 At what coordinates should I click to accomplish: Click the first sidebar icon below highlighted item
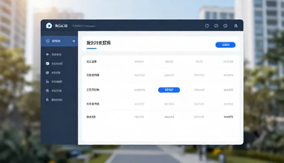(x=47, y=54)
